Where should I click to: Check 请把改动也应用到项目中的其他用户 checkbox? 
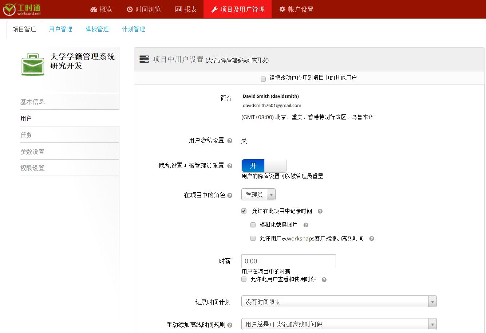click(x=263, y=79)
